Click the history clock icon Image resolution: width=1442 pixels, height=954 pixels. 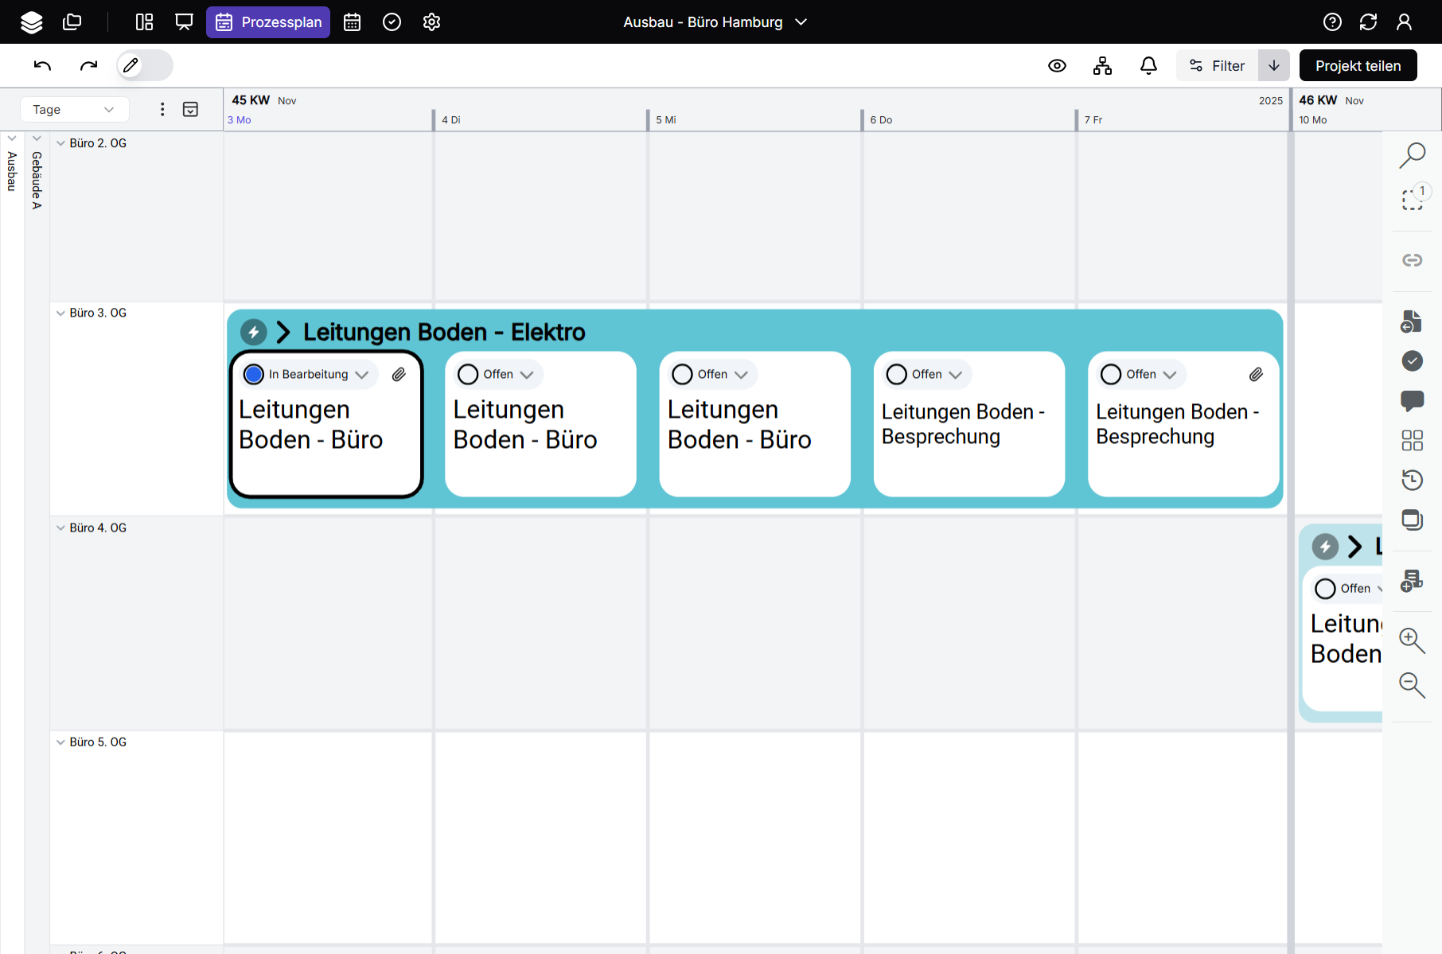pos(1412,480)
